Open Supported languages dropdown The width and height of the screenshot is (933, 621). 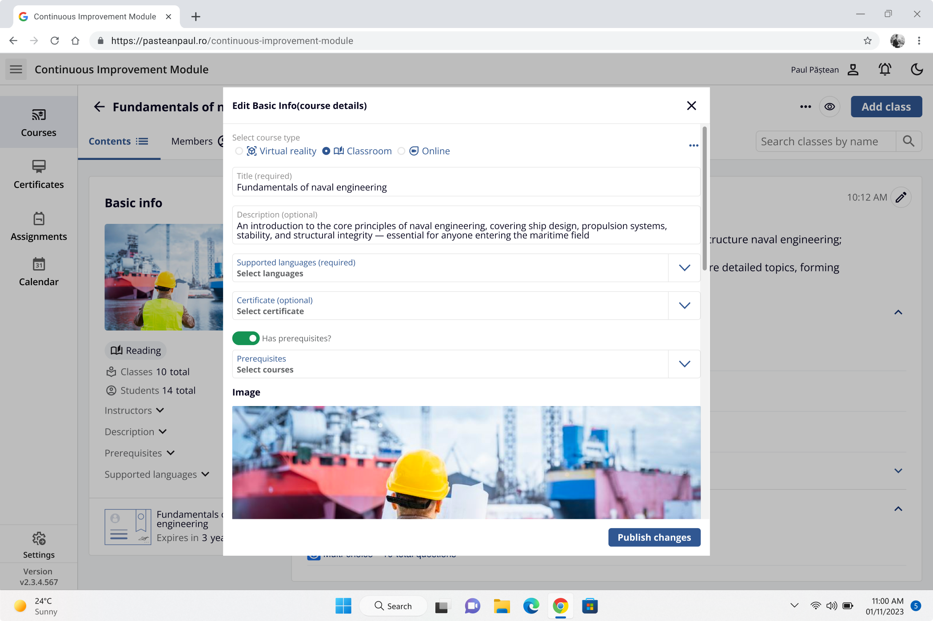coord(684,268)
